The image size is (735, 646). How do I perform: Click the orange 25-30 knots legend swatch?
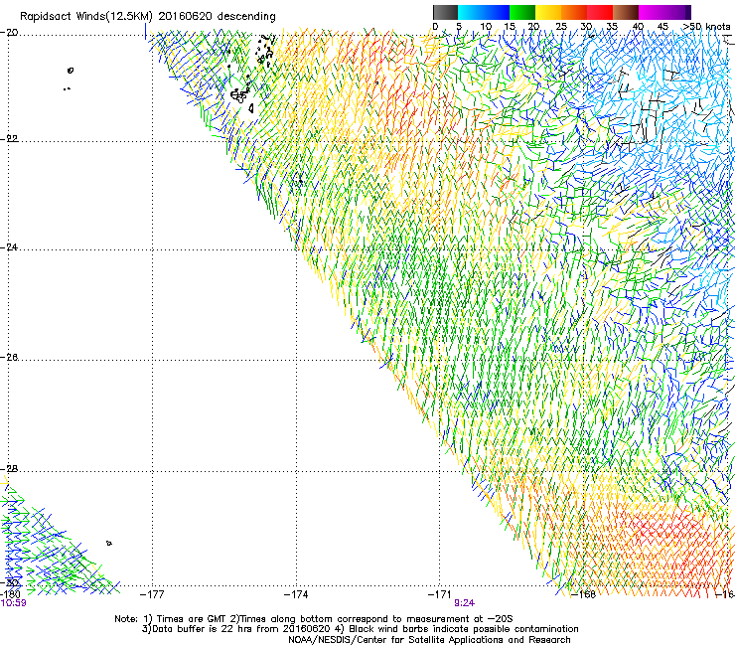click(x=574, y=12)
